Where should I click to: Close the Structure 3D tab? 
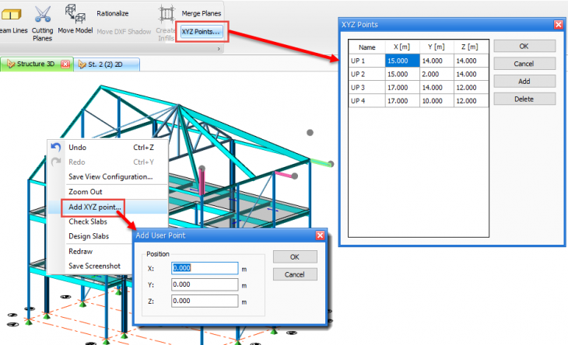click(65, 64)
